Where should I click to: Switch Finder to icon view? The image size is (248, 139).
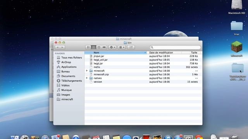coord(88,47)
